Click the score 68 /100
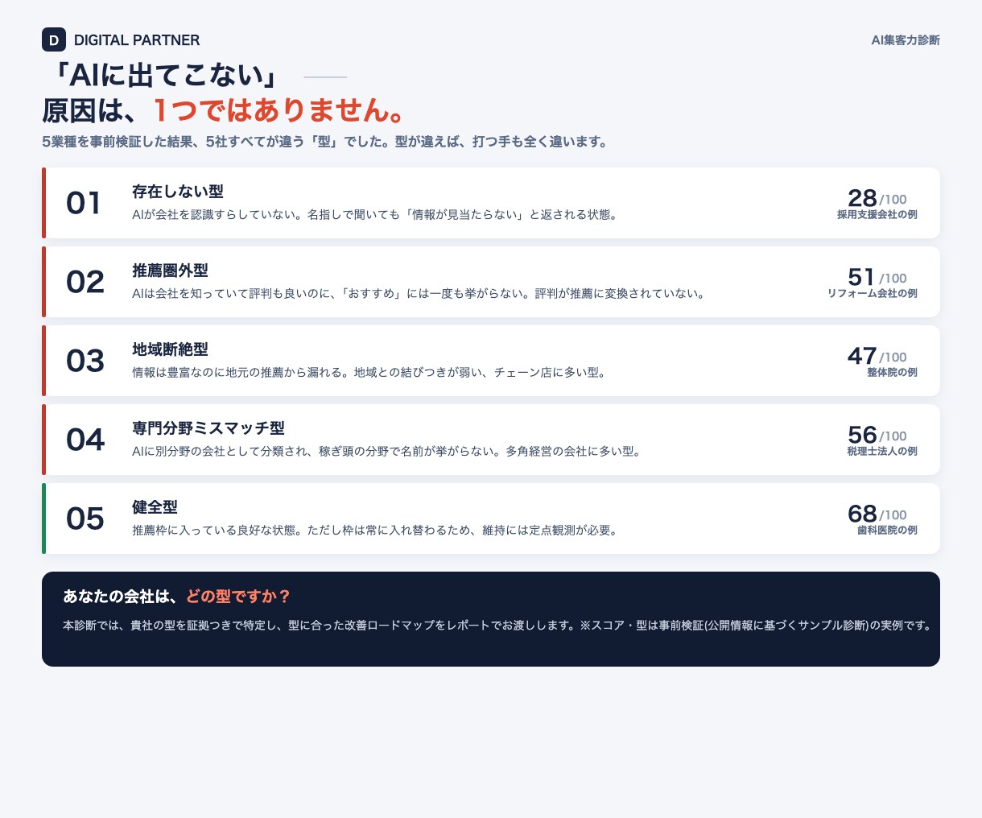This screenshot has height=818, width=982. pyautogui.click(x=877, y=514)
